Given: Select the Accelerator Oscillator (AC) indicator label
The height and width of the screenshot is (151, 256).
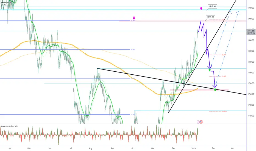Looking at the screenshot, I should coord(9,126).
